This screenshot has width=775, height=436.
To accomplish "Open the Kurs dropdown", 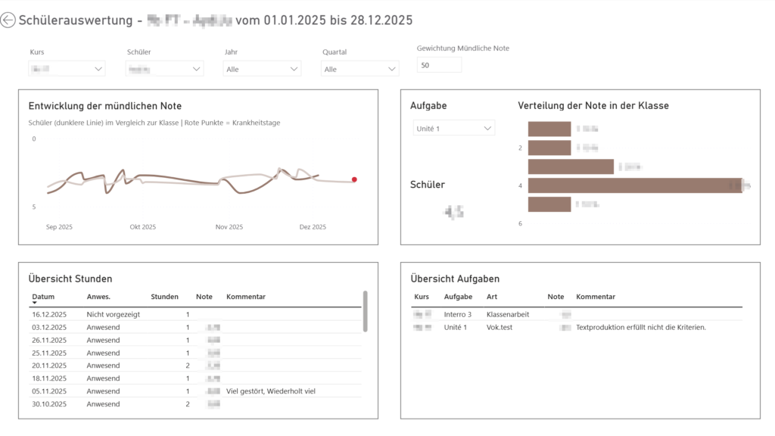I will point(67,69).
